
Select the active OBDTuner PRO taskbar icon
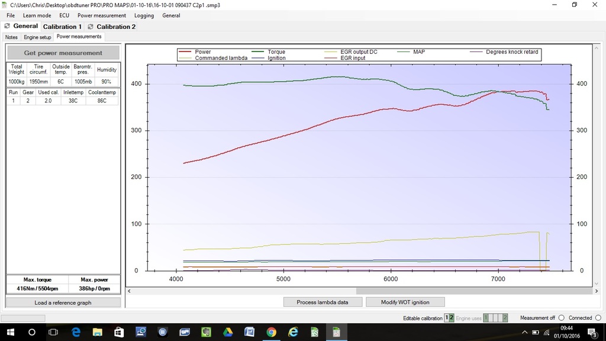coord(336,332)
